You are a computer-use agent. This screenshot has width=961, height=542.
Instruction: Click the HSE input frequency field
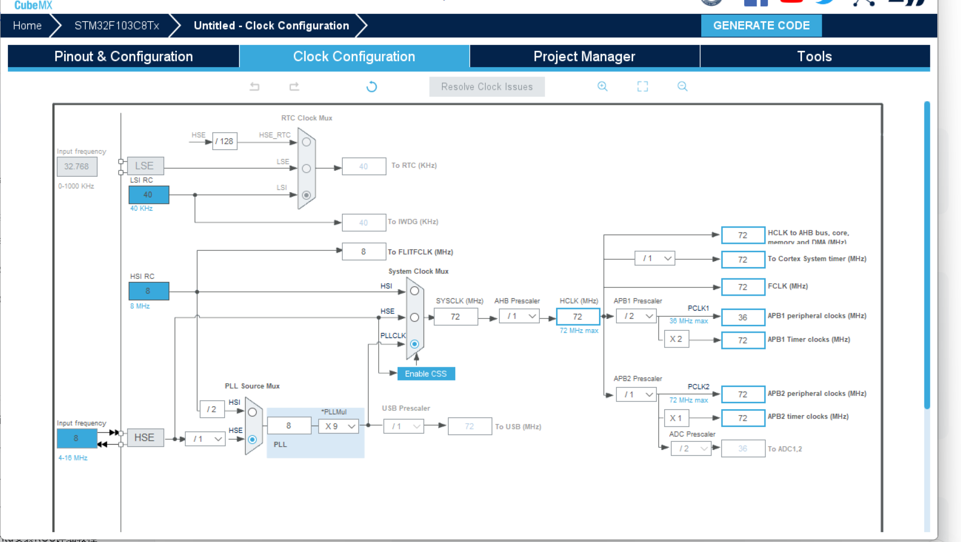[77, 438]
